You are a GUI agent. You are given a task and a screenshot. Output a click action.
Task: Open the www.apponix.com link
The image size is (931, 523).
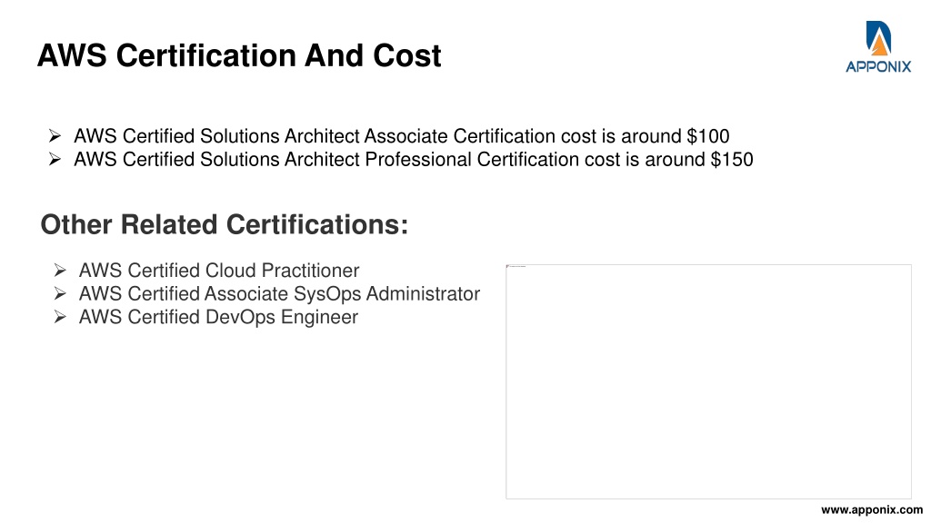tap(872, 510)
